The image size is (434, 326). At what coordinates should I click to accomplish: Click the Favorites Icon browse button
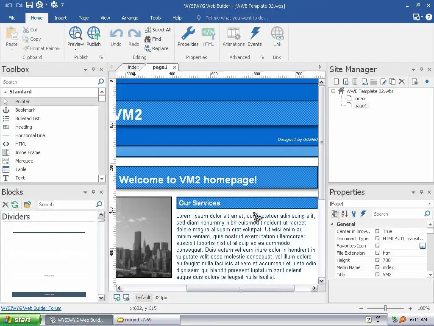[x=423, y=246]
